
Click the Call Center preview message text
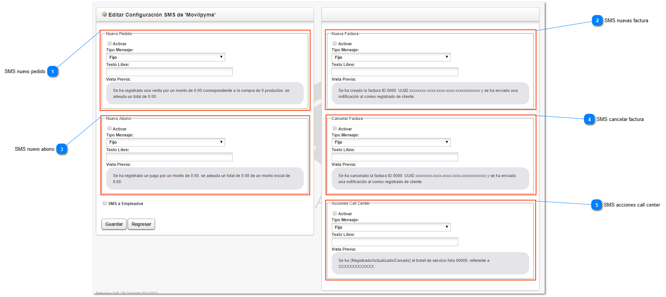tap(414, 263)
